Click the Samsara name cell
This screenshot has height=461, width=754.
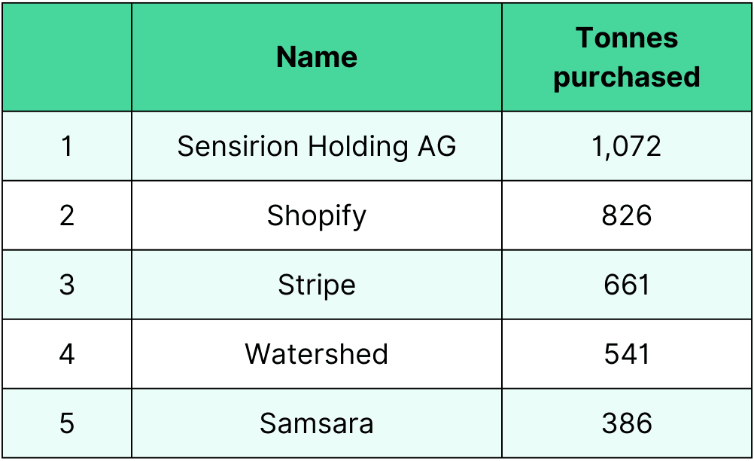click(317, 423)
